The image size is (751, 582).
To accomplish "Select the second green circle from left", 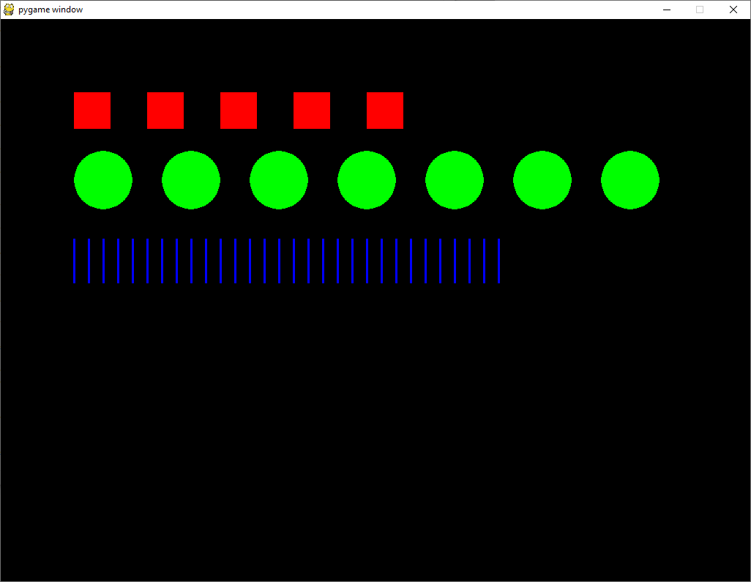I will pyautogui.click(x=191, y=180).
